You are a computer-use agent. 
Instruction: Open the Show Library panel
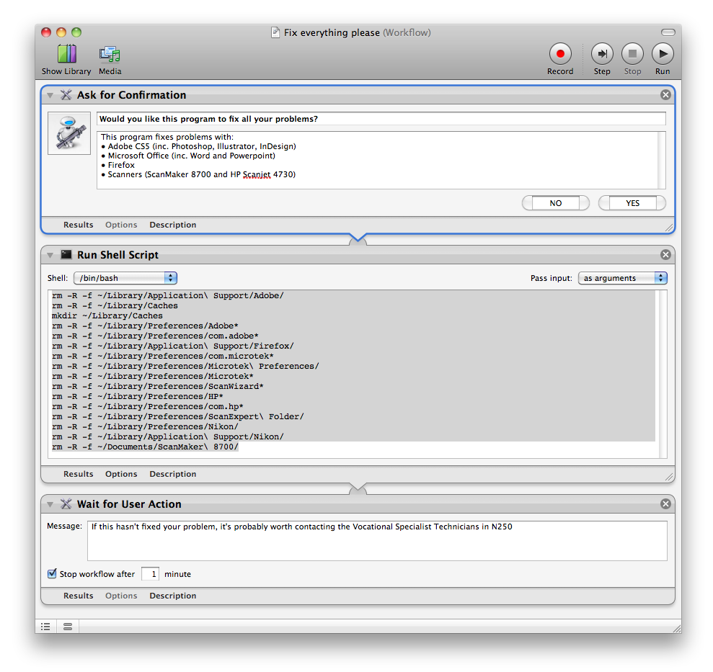pos(66,59)
